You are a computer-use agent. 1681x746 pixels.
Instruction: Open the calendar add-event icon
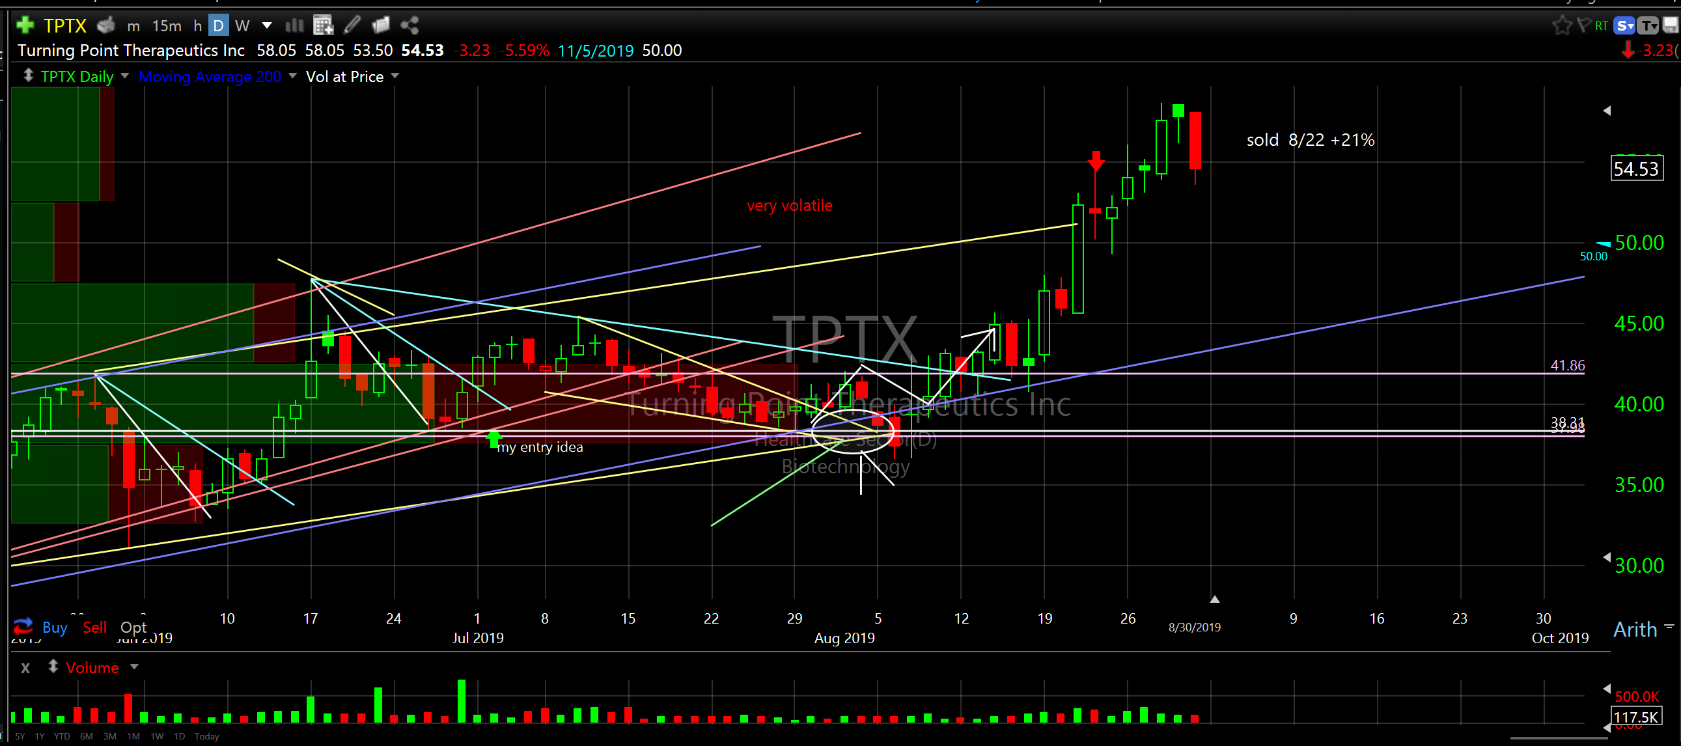323,25
